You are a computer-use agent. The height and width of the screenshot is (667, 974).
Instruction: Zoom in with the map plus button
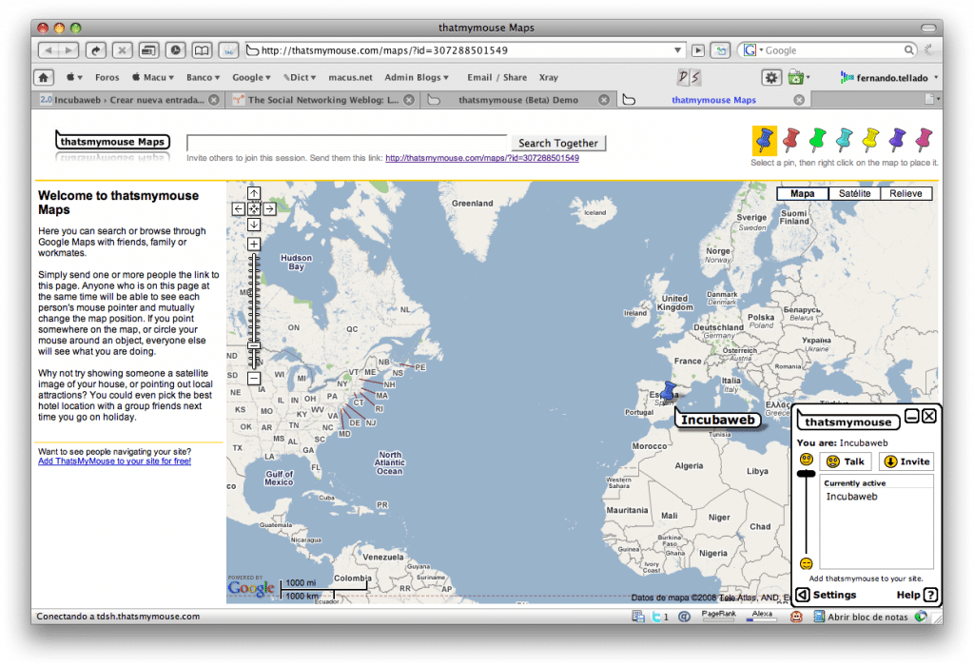pos(254,244)
